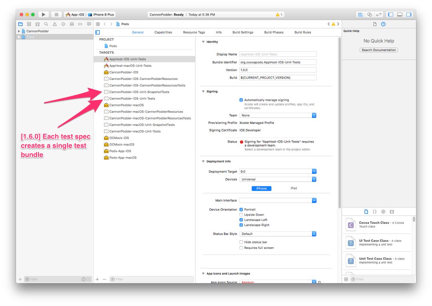The image size is (432, 306).
Task: Open the related items grid menu
Action: 98,24
